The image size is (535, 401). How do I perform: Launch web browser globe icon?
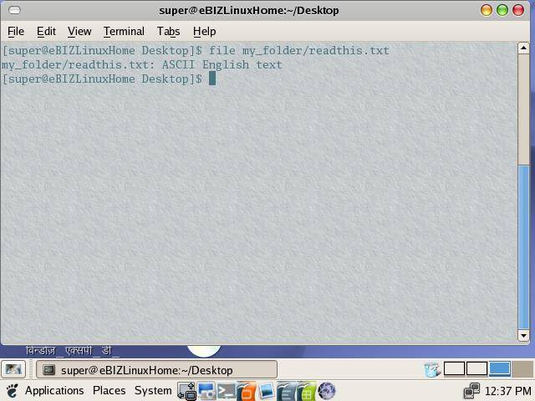tap(327, 391)
